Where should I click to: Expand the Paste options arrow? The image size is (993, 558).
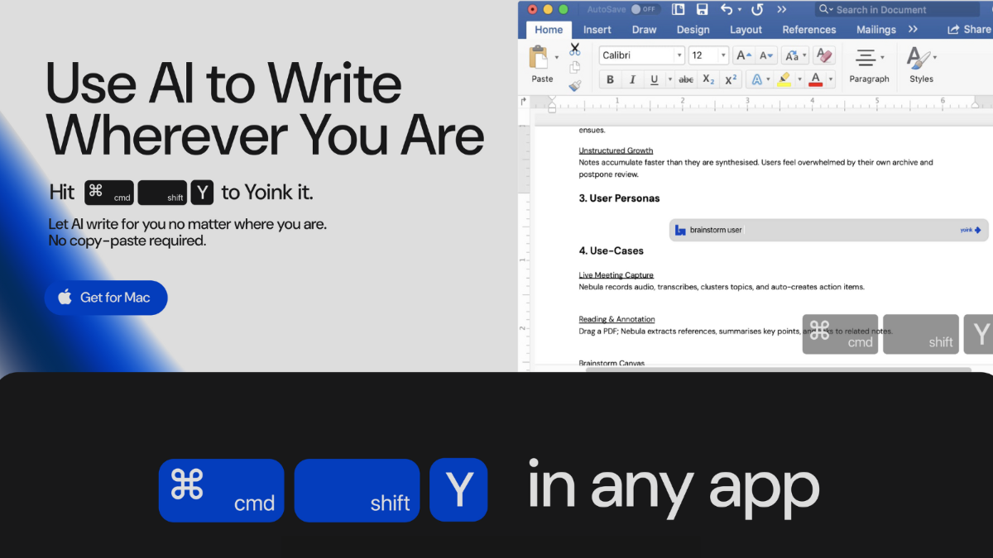pos(557,57)
